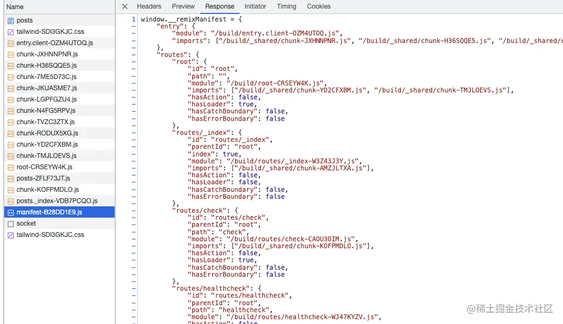This screenshot has width=563, height=324.
Task: Click the script icon beside chunk-JKUASME7.js
Action: click(x=11, y=89)
